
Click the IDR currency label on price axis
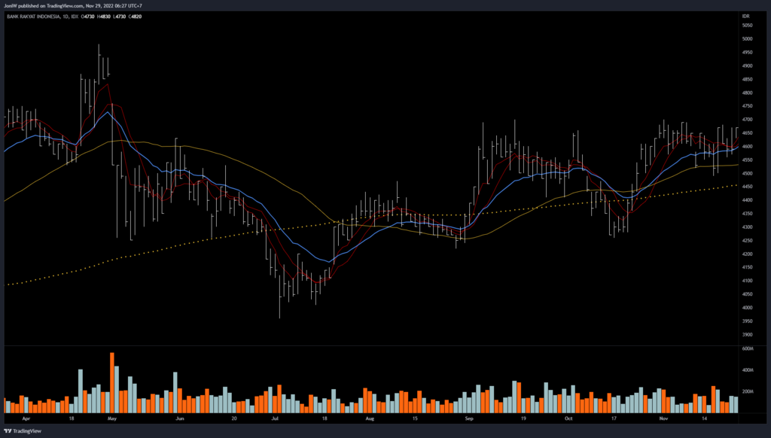747,15
